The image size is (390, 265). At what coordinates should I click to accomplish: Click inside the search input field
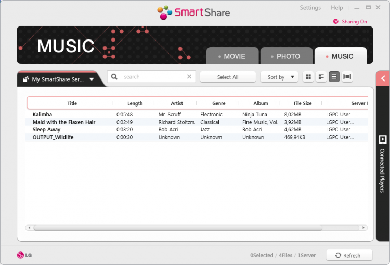152,77
